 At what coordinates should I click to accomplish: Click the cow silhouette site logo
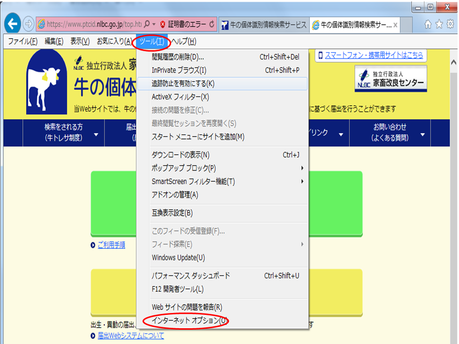coord(46,82)
